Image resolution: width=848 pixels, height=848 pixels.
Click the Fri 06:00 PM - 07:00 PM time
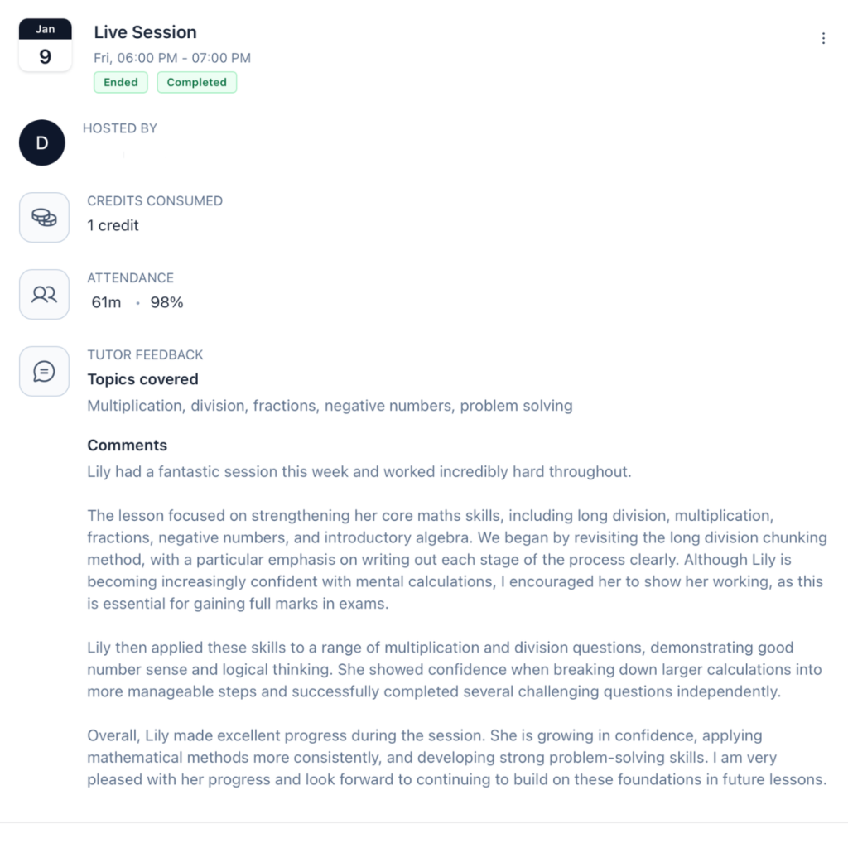tap(172, 58)
